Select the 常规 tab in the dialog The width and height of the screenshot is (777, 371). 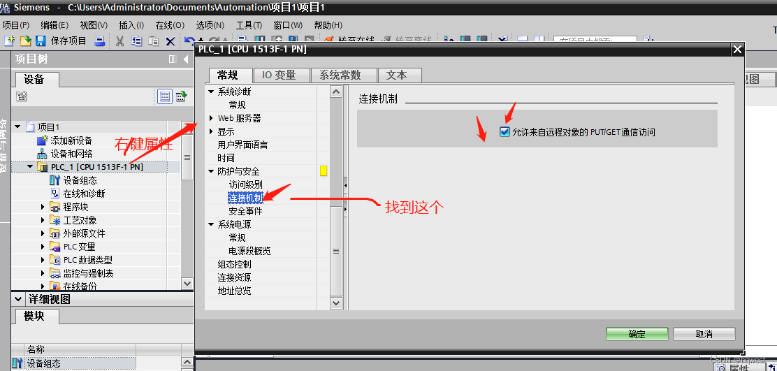(x=231, y=75)
